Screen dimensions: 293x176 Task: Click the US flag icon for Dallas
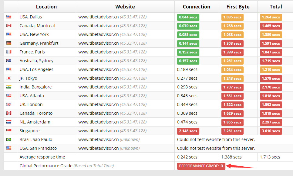(x=9, y=17)
